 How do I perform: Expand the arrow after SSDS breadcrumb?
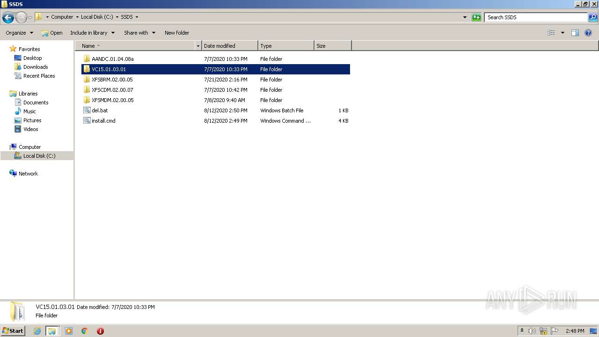[137, 17]
